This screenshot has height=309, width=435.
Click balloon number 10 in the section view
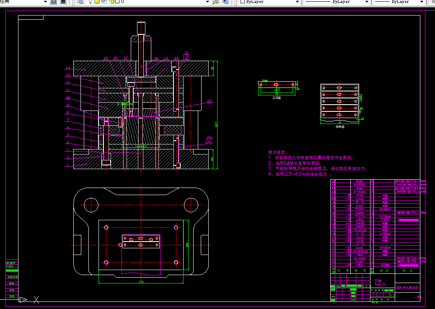click(68, 98)
